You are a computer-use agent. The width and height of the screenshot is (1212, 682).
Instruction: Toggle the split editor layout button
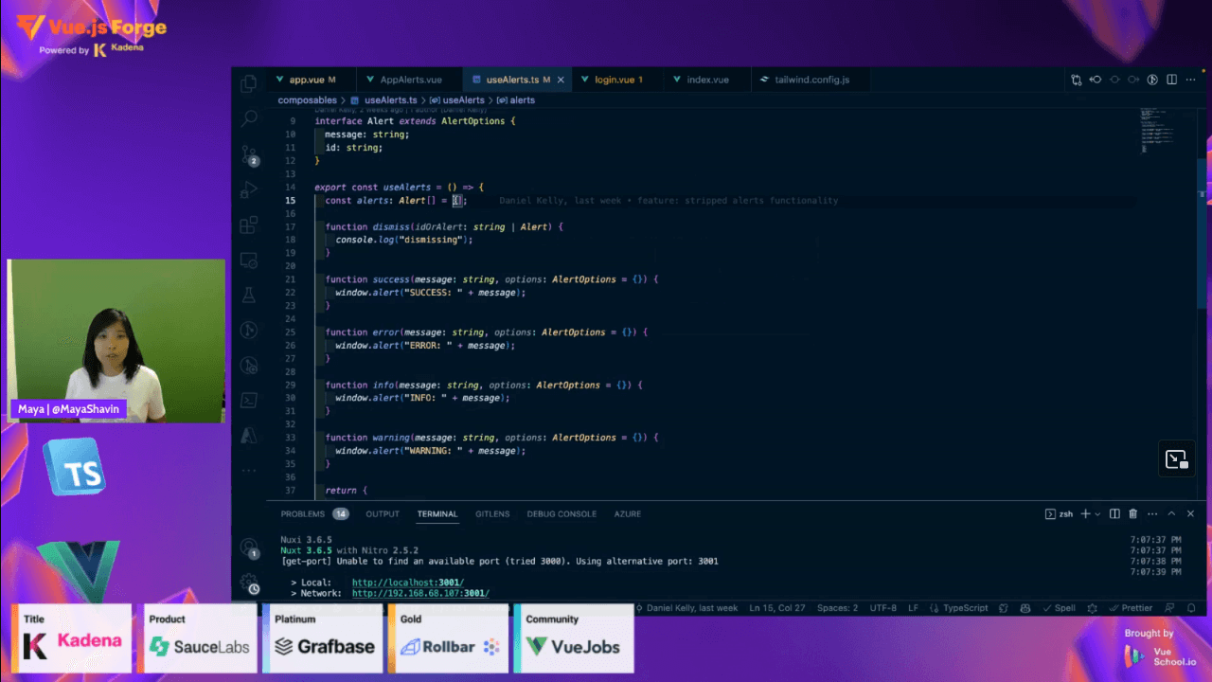pos(1172,80)
